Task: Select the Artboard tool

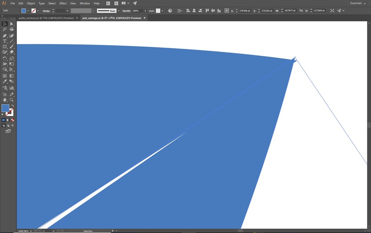Action: [5, 95]
